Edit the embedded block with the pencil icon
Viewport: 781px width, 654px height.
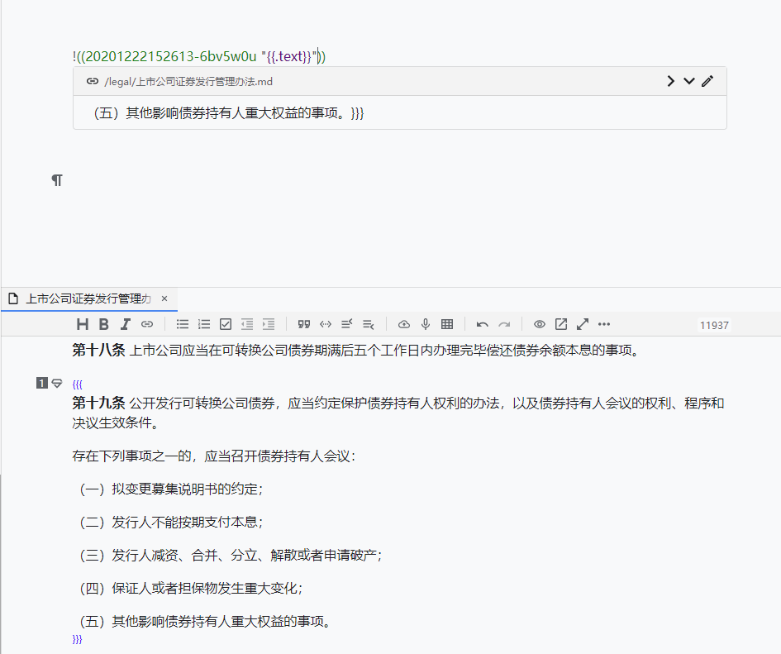tap(707, 81)
